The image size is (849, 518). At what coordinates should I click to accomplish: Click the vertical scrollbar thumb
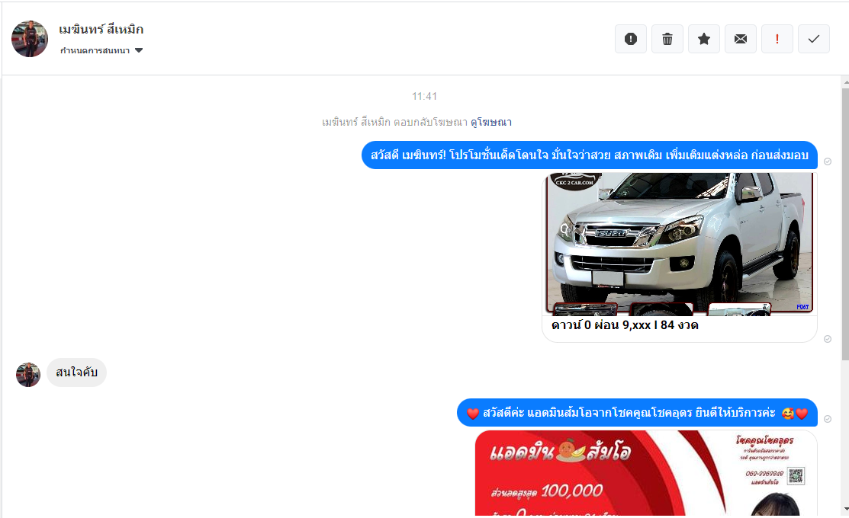845,225
